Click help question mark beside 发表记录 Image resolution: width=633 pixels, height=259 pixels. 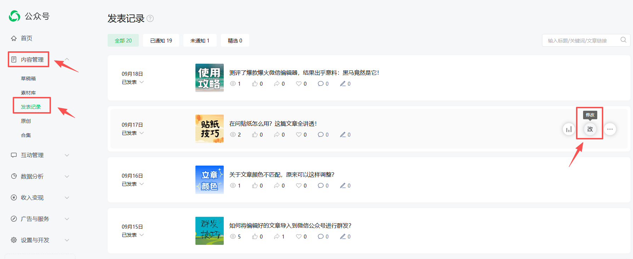pos(150,18)
